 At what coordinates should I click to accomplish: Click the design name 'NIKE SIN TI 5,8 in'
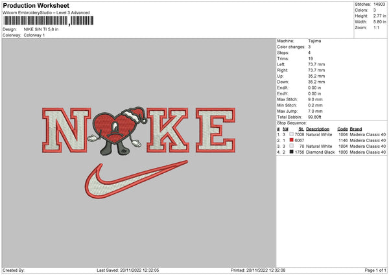click(x=41, y=29)
